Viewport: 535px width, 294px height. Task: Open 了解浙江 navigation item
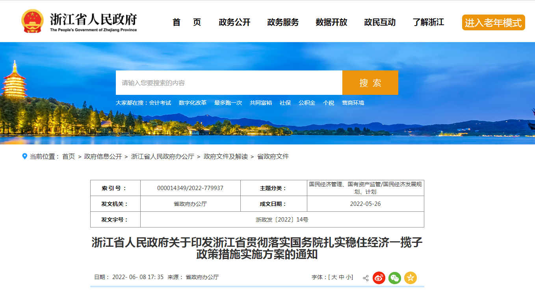point(428,22)
